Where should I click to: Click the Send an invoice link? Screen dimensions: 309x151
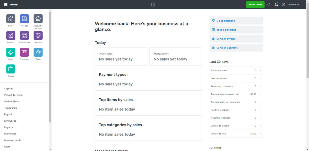(x=226, y=39)
